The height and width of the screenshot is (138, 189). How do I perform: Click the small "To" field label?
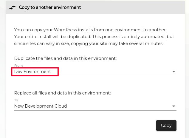pos(16,100)
